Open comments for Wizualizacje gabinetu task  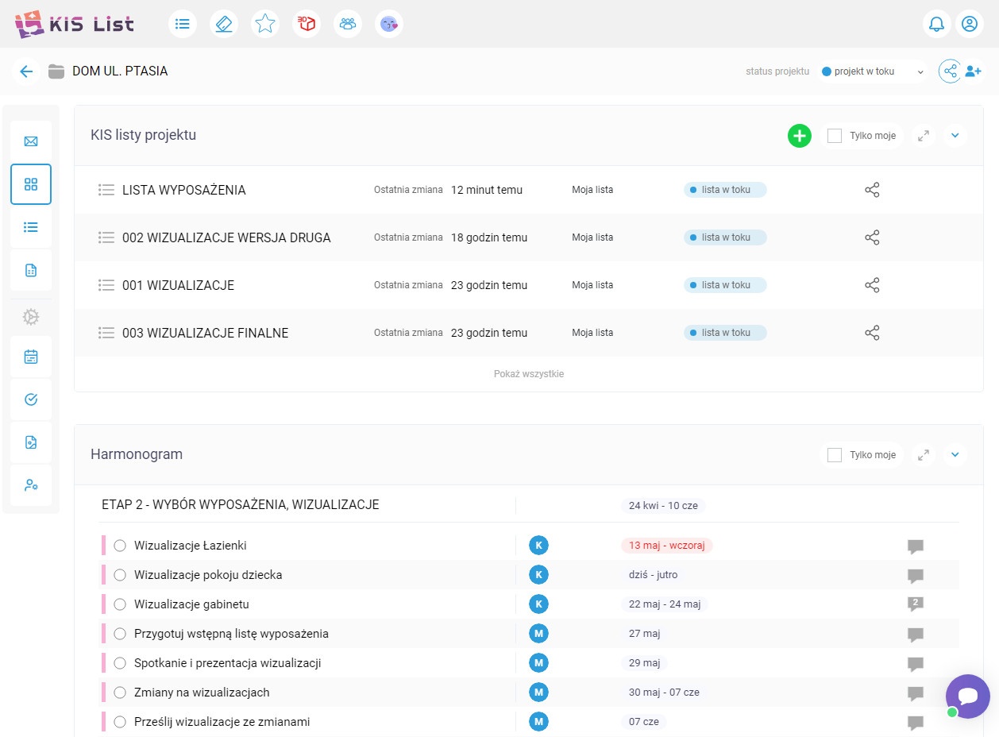click(915, 604)
